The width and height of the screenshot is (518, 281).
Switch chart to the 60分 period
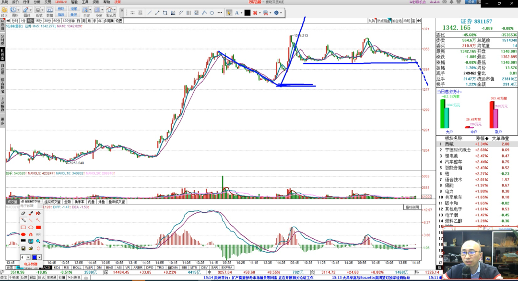click(57, 21)
